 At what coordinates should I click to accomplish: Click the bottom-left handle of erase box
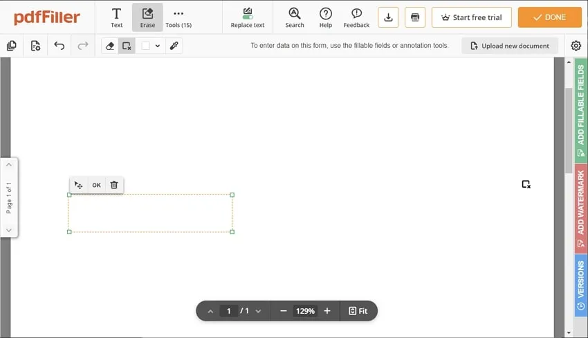(x=69, y=232)
